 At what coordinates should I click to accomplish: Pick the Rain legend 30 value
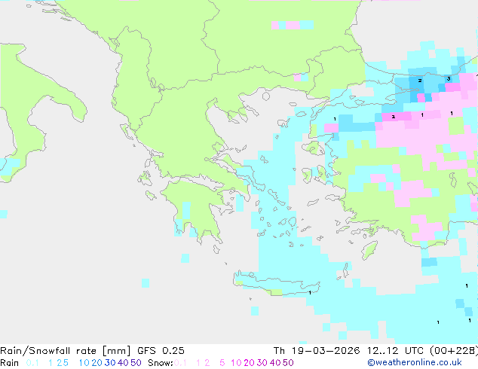tap(110, 363)
